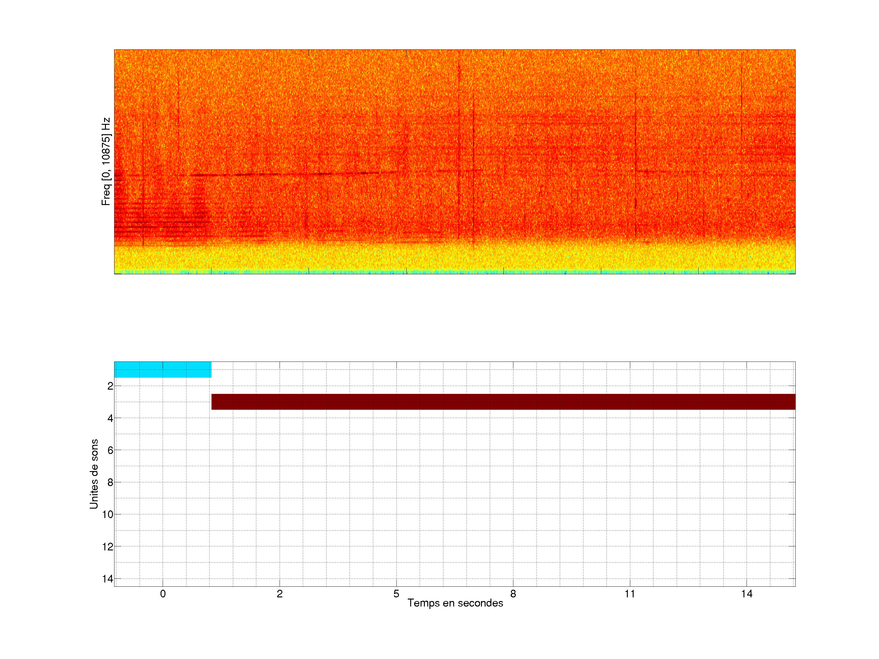
Task: Click the dark red sound unit bar
Action: [503, 402]
